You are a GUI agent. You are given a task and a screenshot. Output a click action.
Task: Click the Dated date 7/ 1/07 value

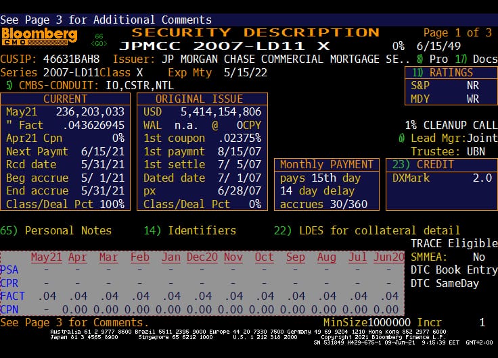click(x=240, y=178)
